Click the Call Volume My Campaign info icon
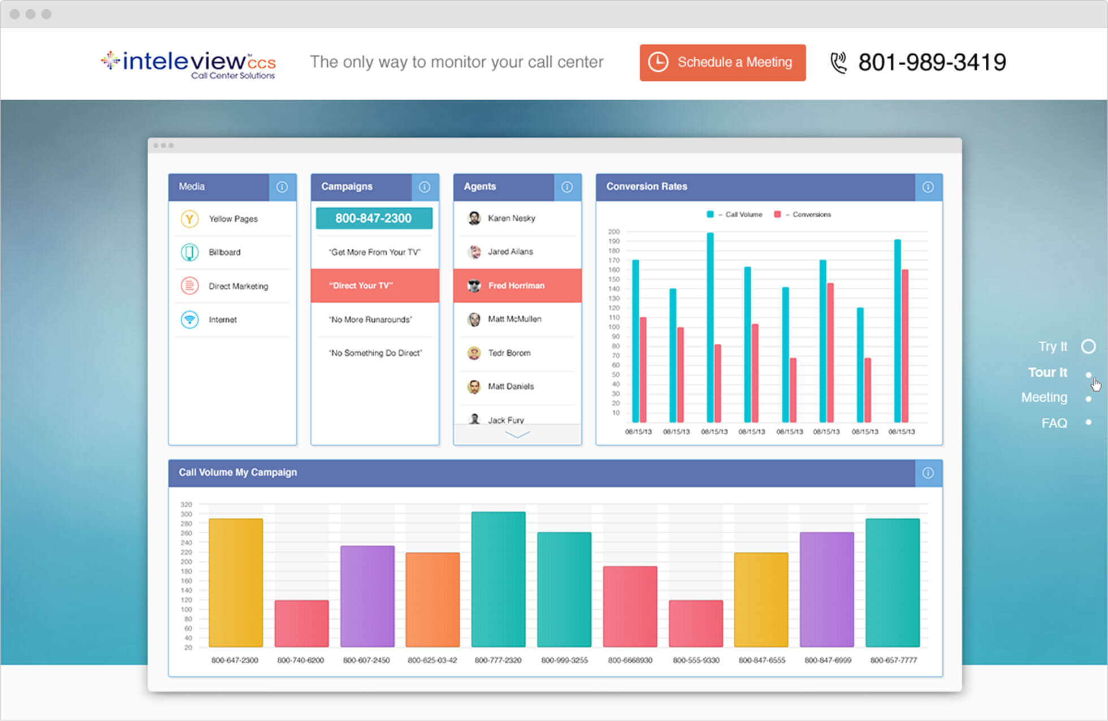This screenshot has width=1108, height=721. (x=928, y=473)
